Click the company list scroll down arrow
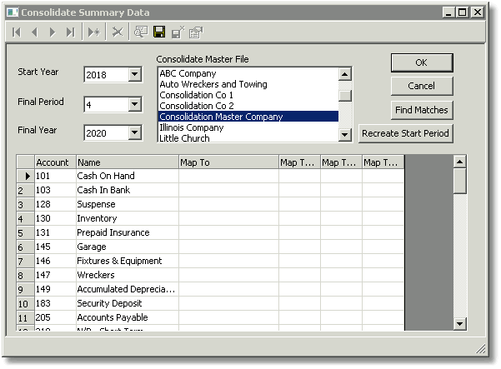Screen dimensions: 501x369 click(345, 134)
